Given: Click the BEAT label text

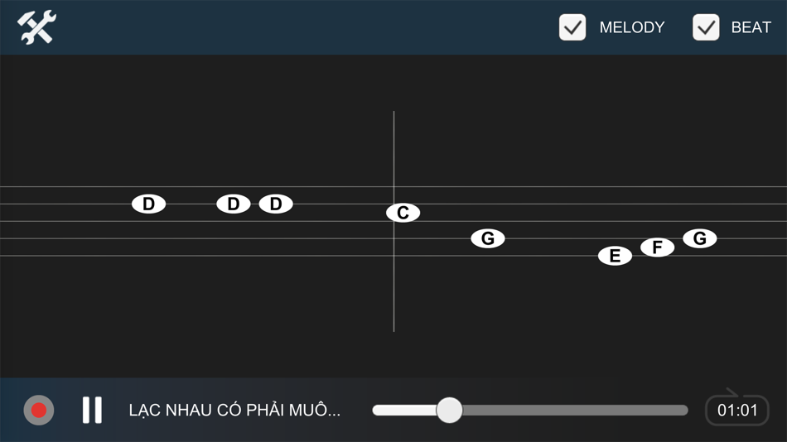Looking at the screenshot, I should coord(751,27).
